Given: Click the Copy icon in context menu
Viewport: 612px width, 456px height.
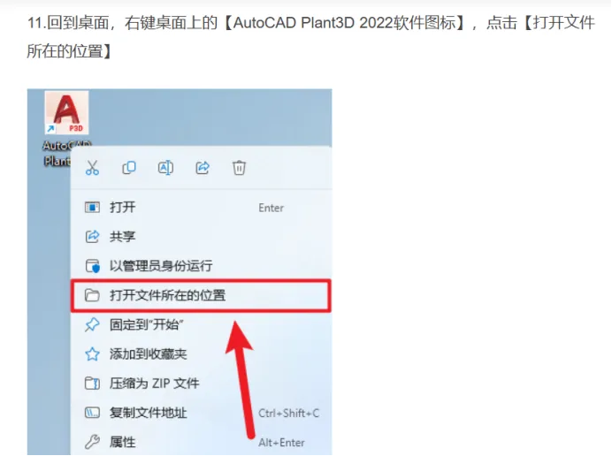Looking at the screenshot, I should tap(129, 168).
